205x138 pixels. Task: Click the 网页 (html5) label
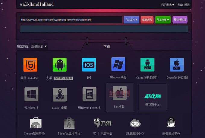30,78
